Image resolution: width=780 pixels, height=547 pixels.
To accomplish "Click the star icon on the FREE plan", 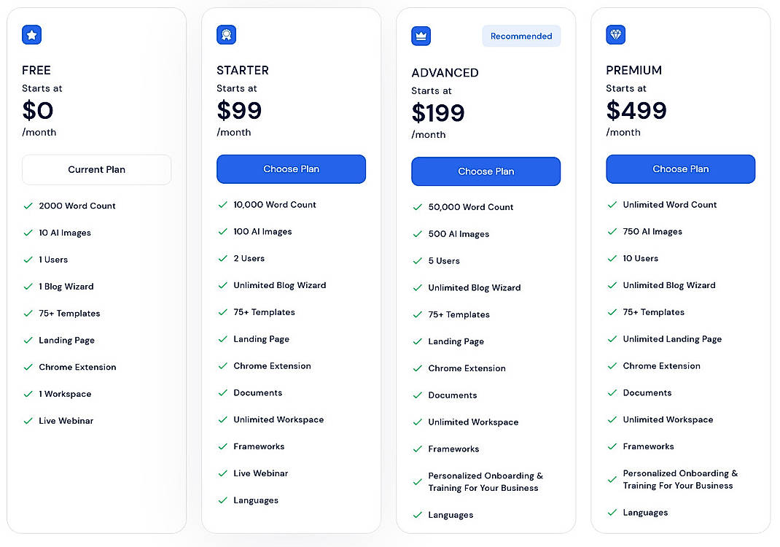I will 31,34.
